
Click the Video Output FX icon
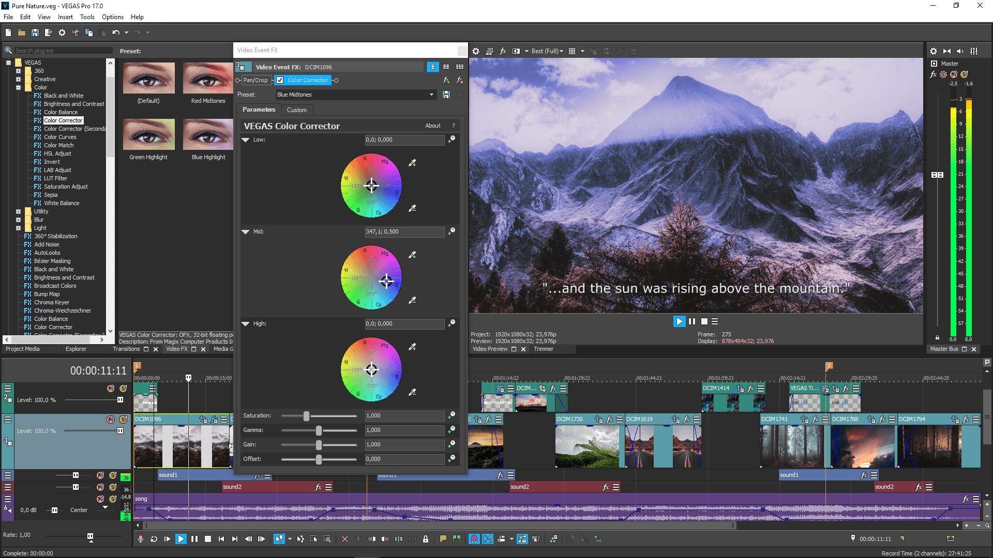coord(503,51)
